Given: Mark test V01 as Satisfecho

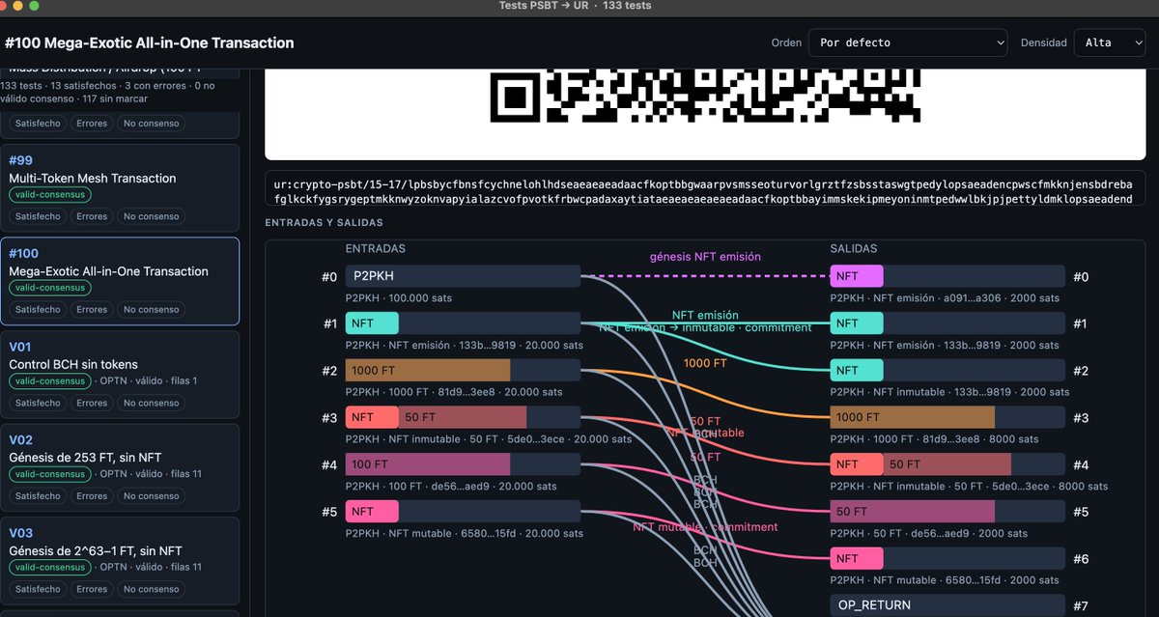Looking at the screenshot, I should pos(38,403).
